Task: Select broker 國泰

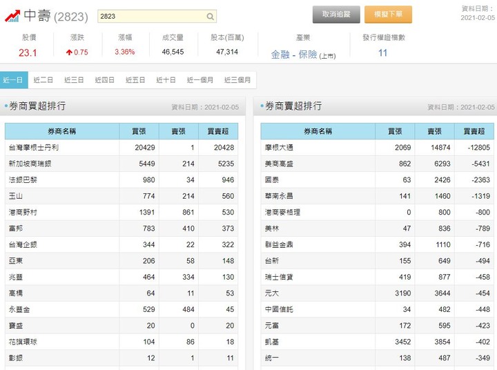Action: [x=272, y=179]
